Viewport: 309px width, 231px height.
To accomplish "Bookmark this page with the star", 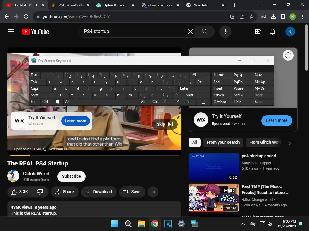I will pyautogui.click(x=251, y=17).
